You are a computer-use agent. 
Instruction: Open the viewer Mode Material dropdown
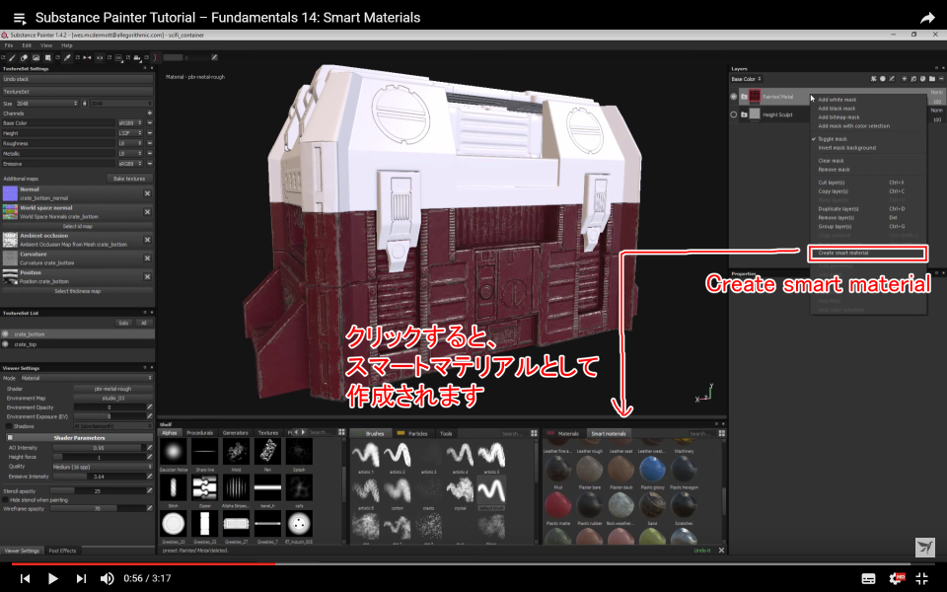click(x=87, y=378)
